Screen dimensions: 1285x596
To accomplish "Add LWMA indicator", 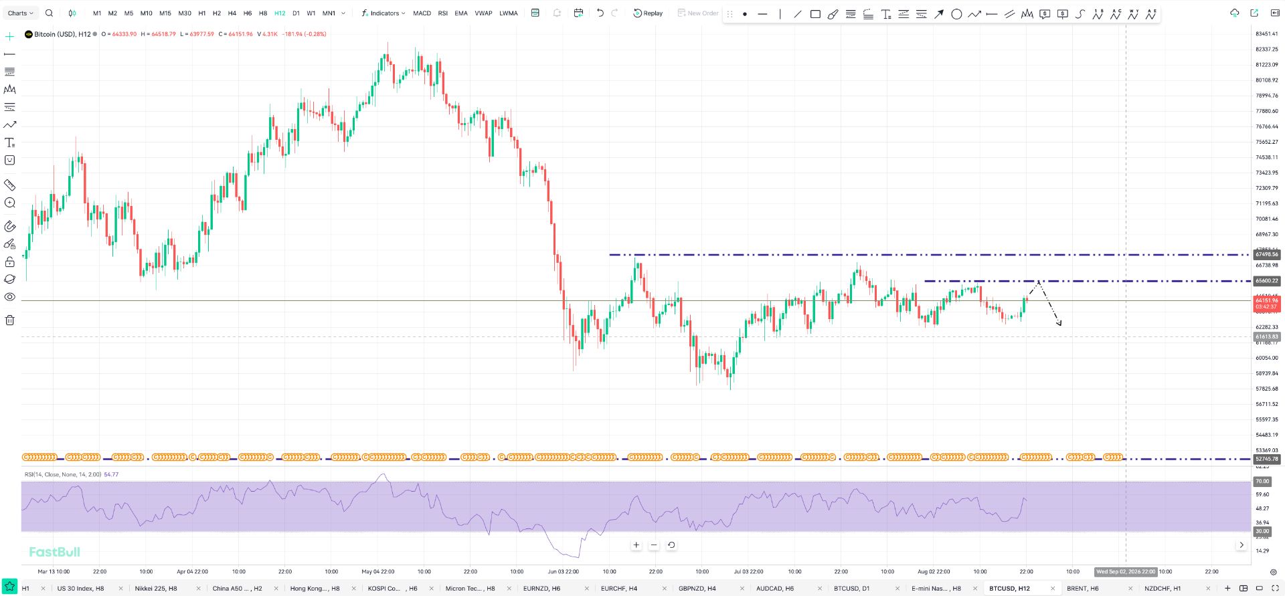I will pos(509,13).
